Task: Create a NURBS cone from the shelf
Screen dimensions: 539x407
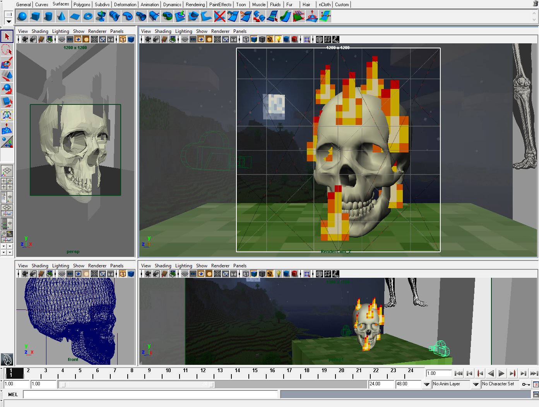Action: tap(62, 16)
